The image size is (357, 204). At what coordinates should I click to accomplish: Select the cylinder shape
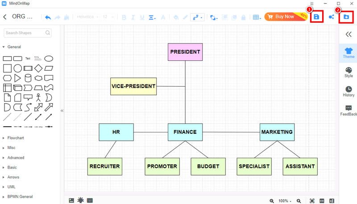[28, 78]
